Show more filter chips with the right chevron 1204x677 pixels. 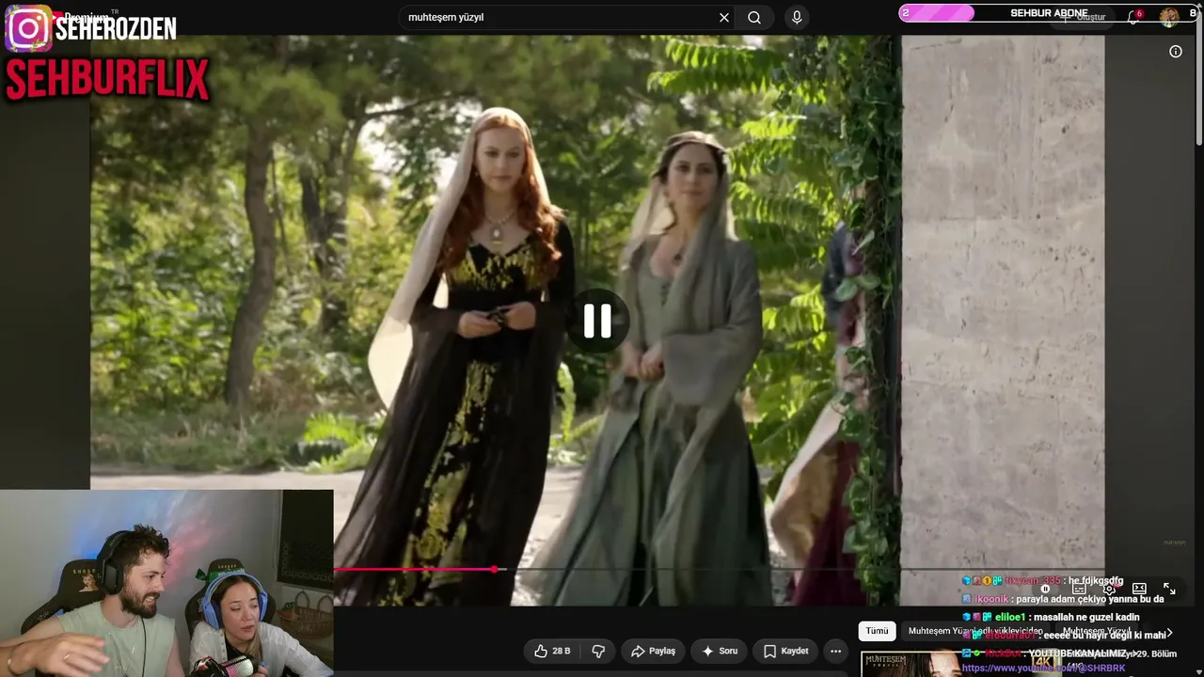(1169, 633)
